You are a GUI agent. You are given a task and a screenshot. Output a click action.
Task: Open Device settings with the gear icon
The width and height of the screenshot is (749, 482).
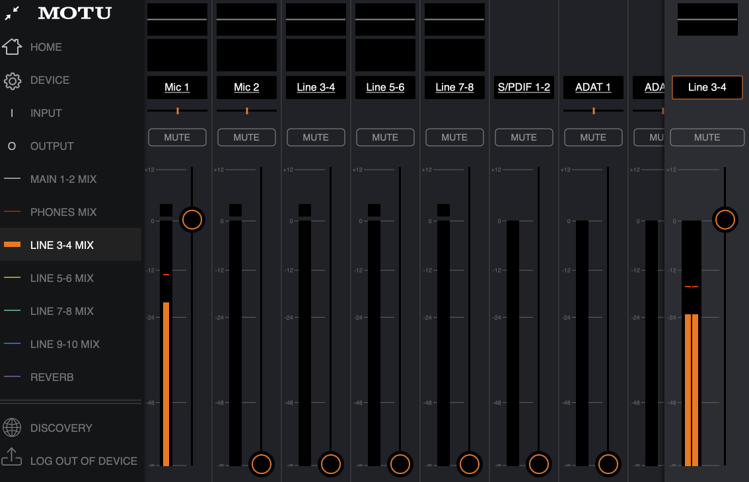click(13, 81)
